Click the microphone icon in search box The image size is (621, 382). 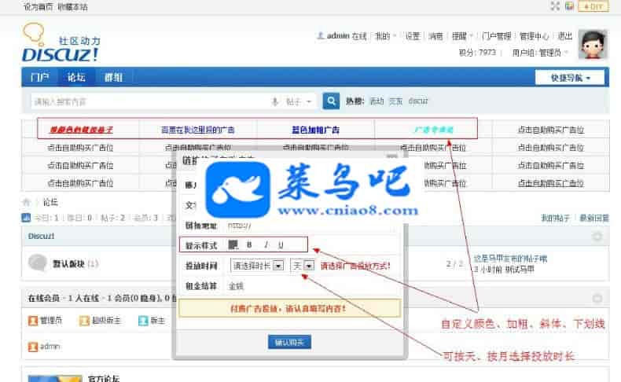[x=275, y=101]
